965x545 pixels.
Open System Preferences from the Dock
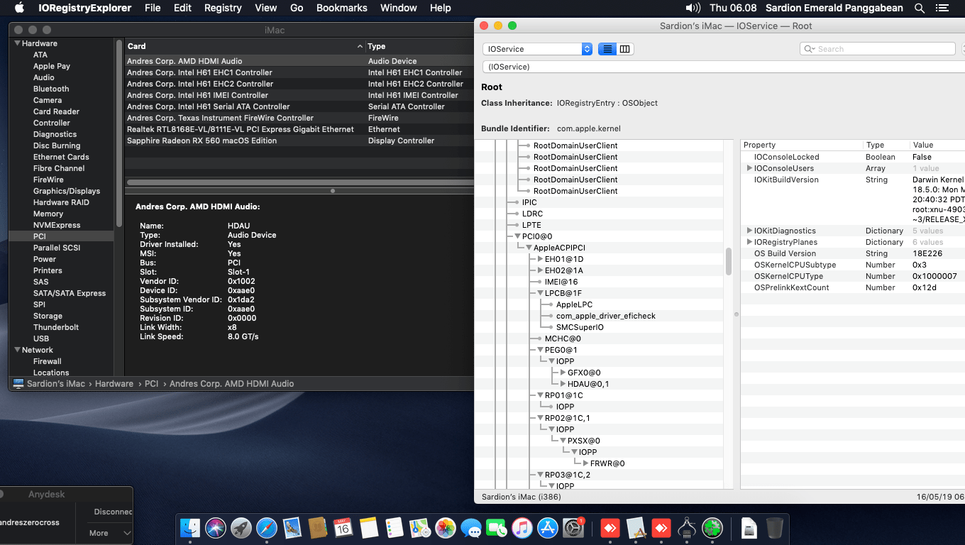573,528
